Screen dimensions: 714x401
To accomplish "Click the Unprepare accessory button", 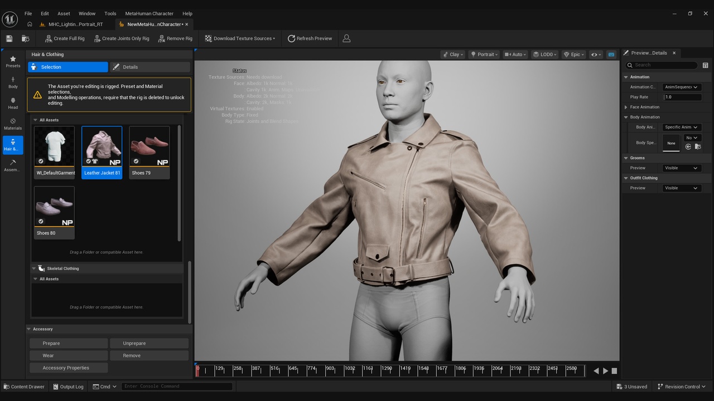I will (x=149, y=343).
